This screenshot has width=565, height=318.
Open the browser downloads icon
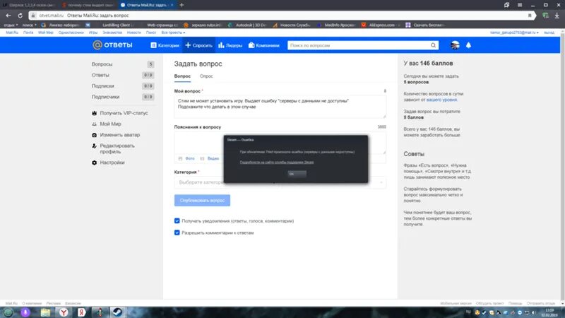click(557, 16)
